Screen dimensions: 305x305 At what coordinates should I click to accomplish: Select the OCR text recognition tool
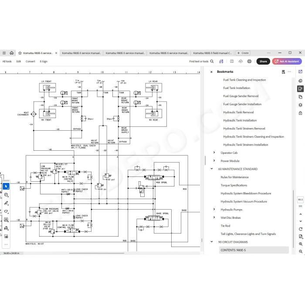6,236
